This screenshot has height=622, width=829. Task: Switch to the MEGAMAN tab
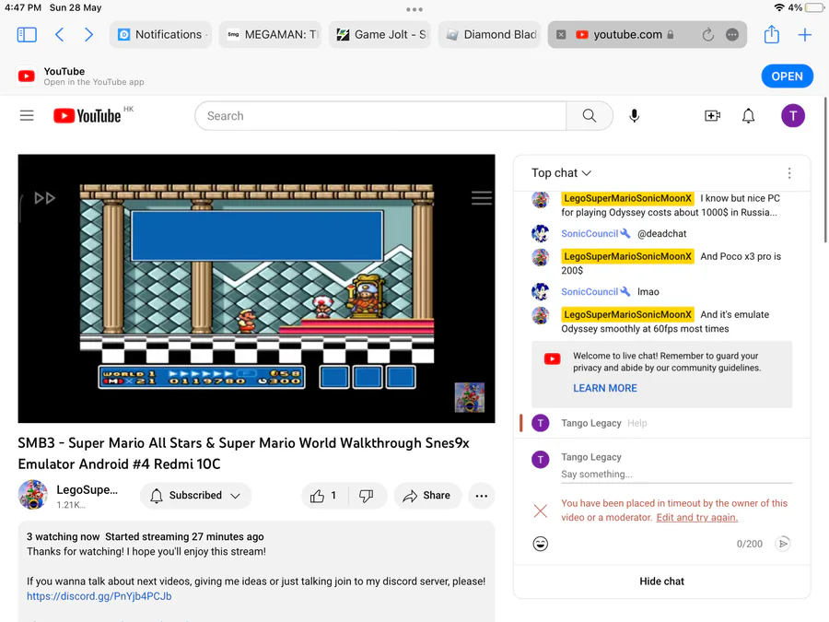(270, 35)
